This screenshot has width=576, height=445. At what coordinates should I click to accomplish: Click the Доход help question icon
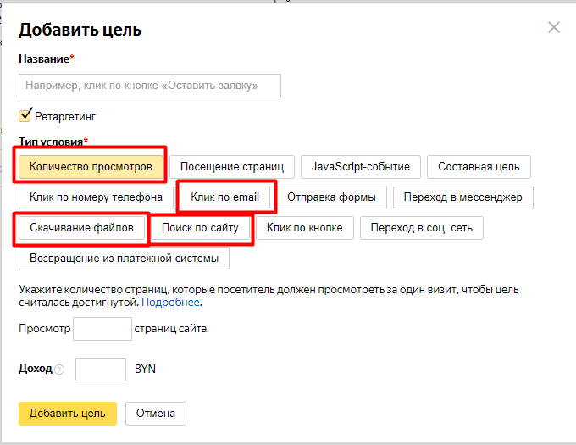click(x=59, y=370)
